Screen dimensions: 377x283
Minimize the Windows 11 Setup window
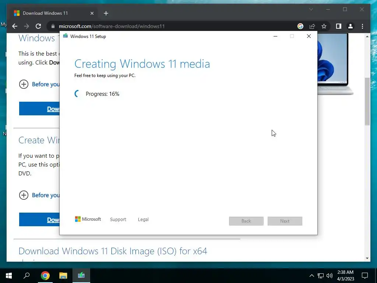coord(275,36)
